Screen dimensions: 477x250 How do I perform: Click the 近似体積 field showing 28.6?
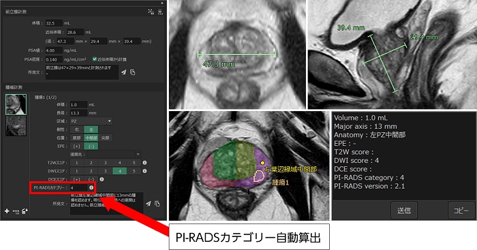pyautogui.click(x=76, y=32)
